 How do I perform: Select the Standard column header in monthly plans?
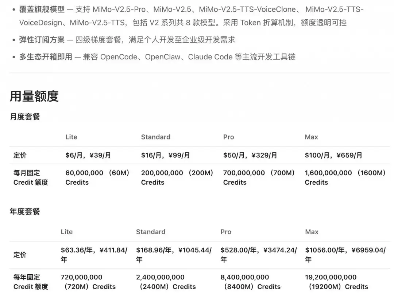155,137
